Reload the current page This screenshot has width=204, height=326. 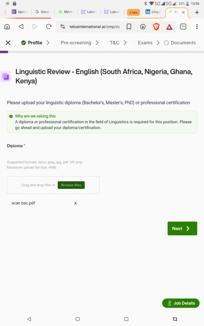point(49,27)
